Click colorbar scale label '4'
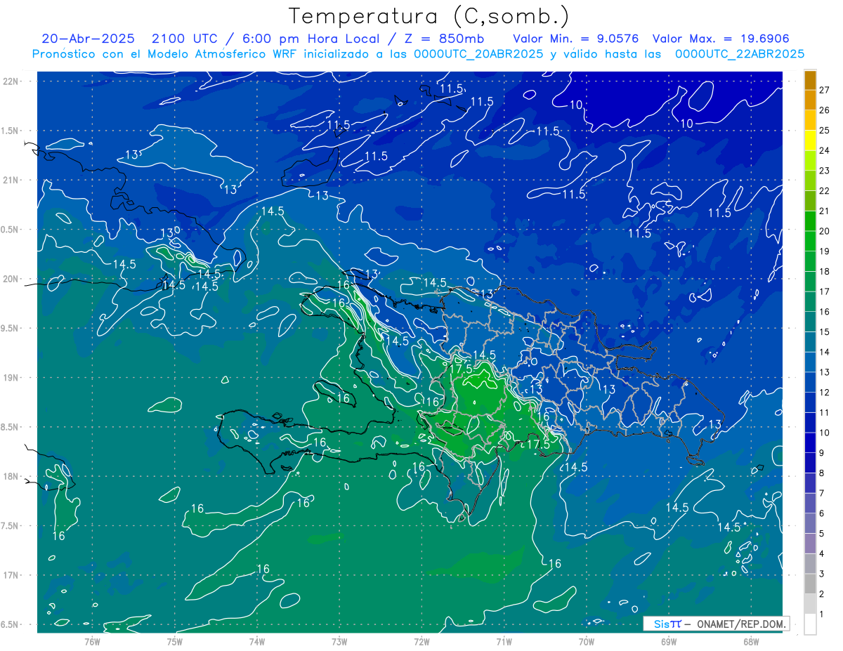Screen dimensions: 843x651 coord(822,554)
